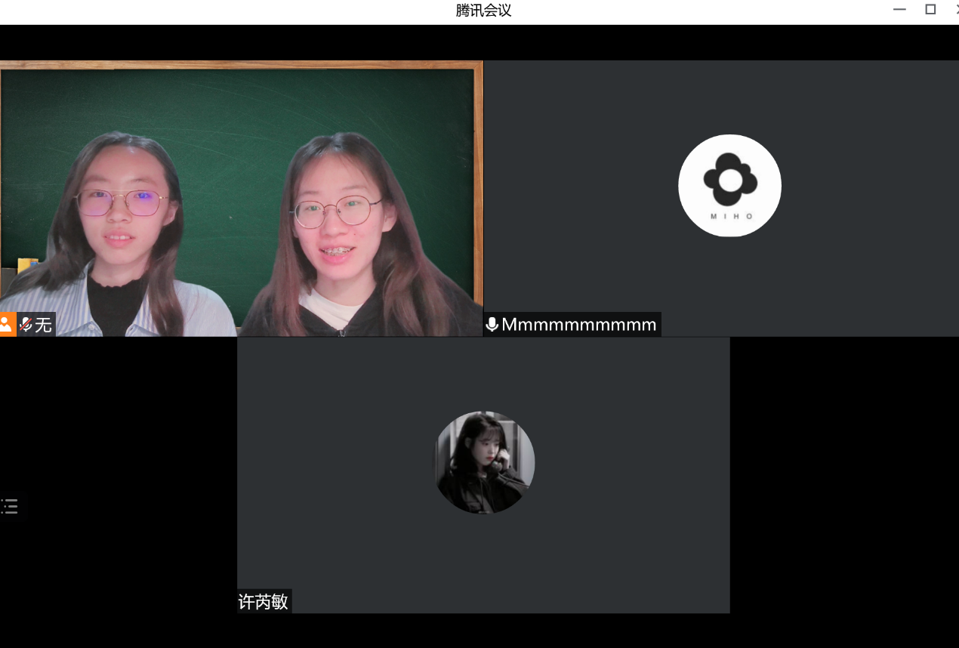Click the black strip below the title bar
The height and width of the screenshot is (648, 959).
coord(483,42)
